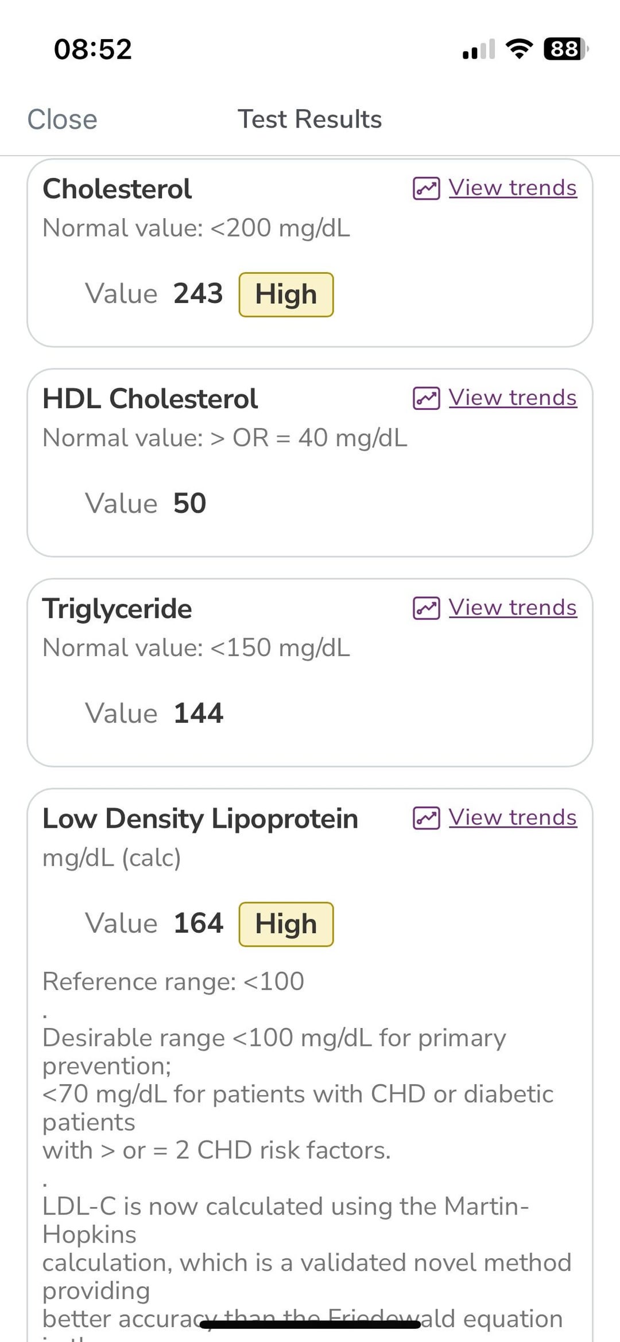Tap the Cholesterol result heading

(117, 189)
